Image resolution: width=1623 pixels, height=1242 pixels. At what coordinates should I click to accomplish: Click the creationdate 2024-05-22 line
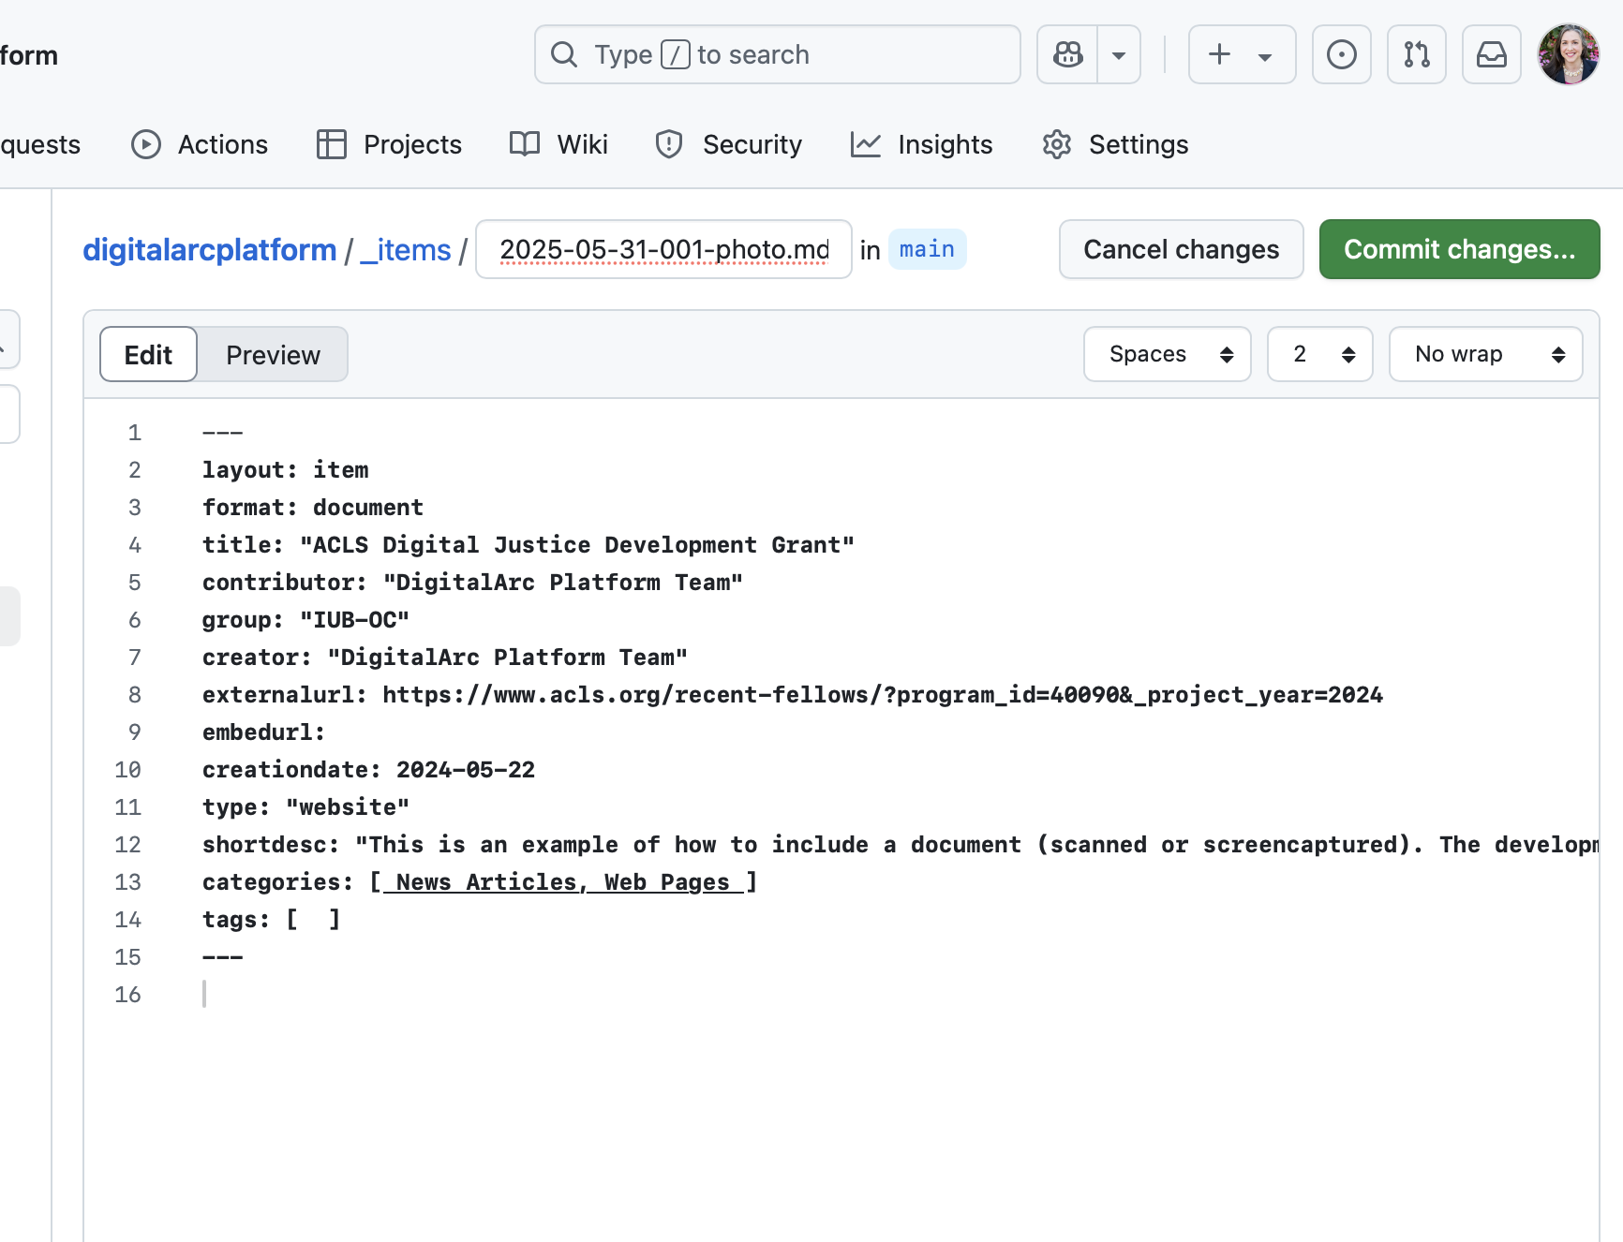[369, 770]
